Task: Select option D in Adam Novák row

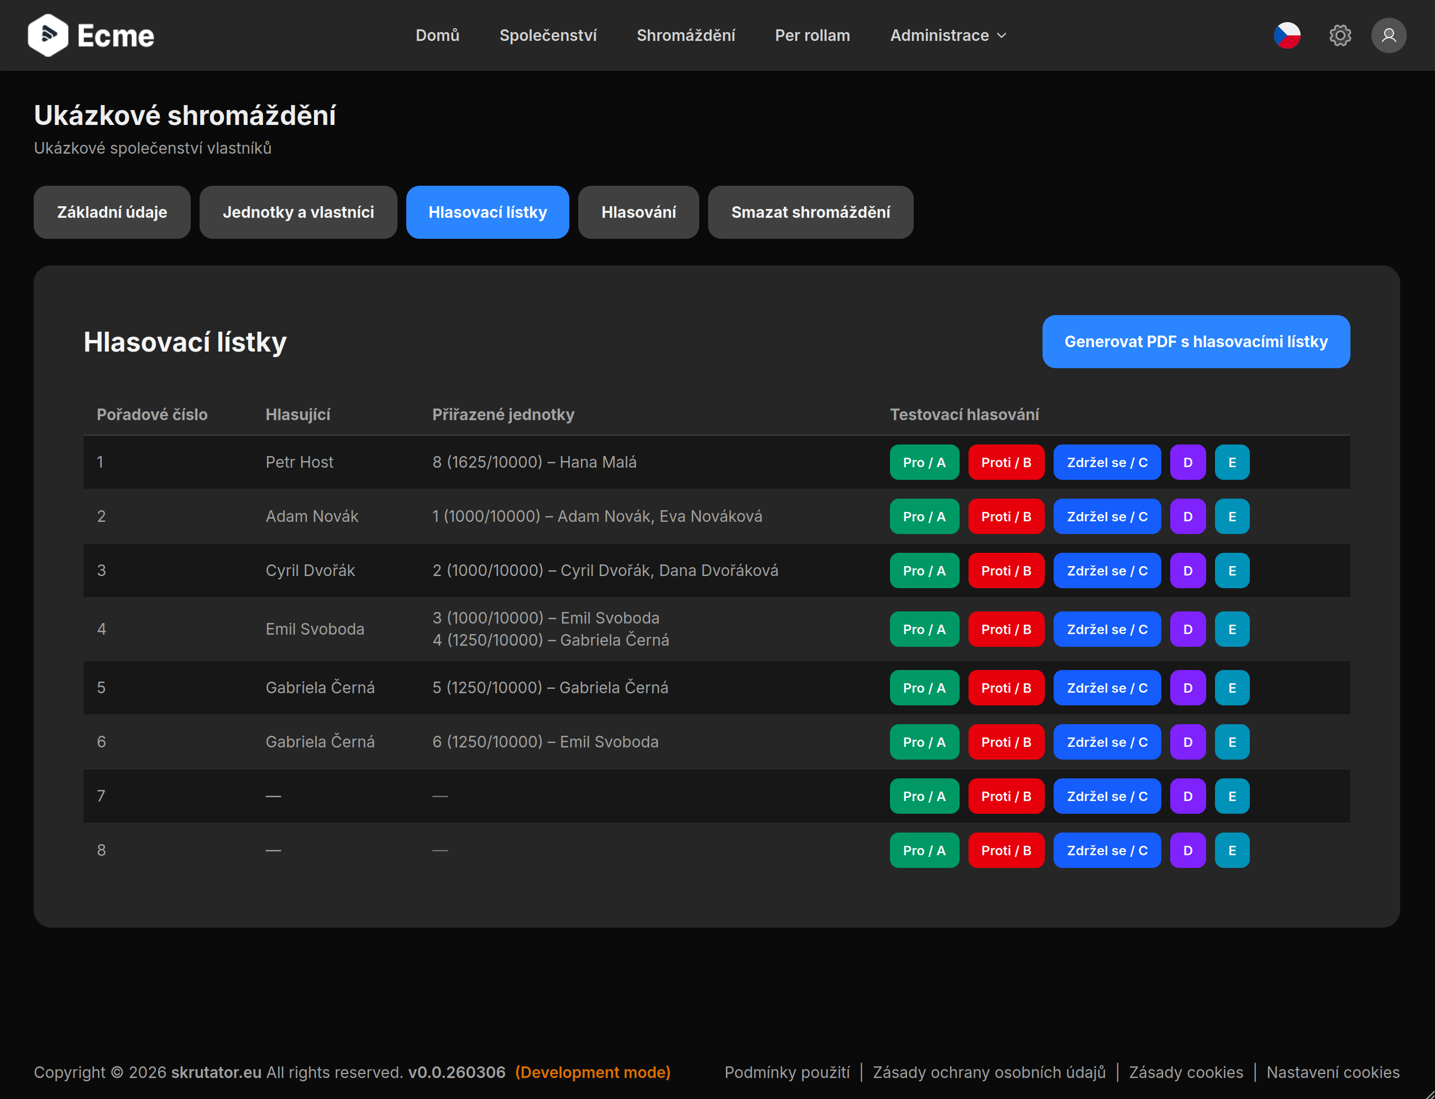Action: click(x=1188, y=517)
